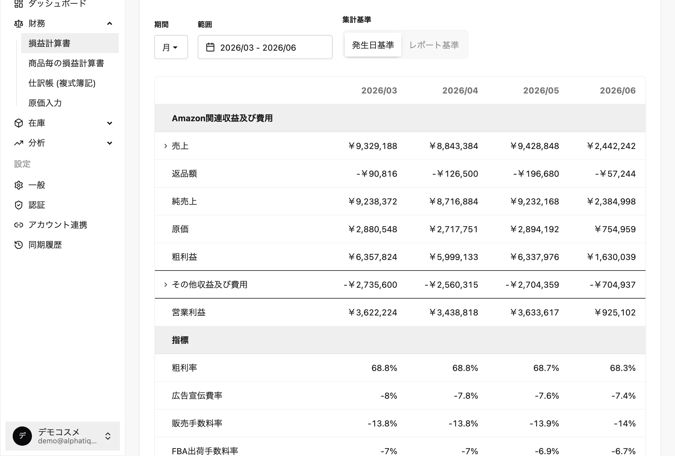
Task: Click the dashboard grid icon
Action: tap(19, 3)
